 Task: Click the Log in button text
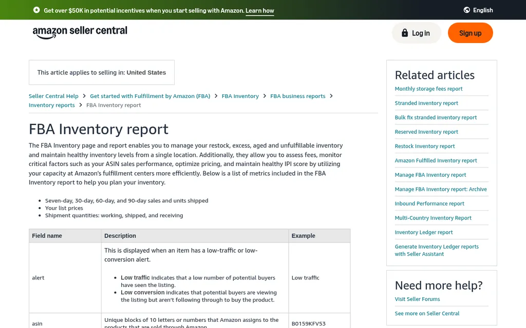(421, 33)
